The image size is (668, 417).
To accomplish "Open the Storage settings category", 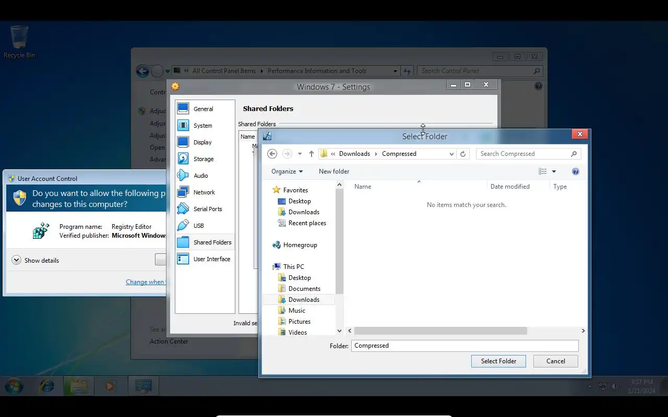I will coord(205,159).
